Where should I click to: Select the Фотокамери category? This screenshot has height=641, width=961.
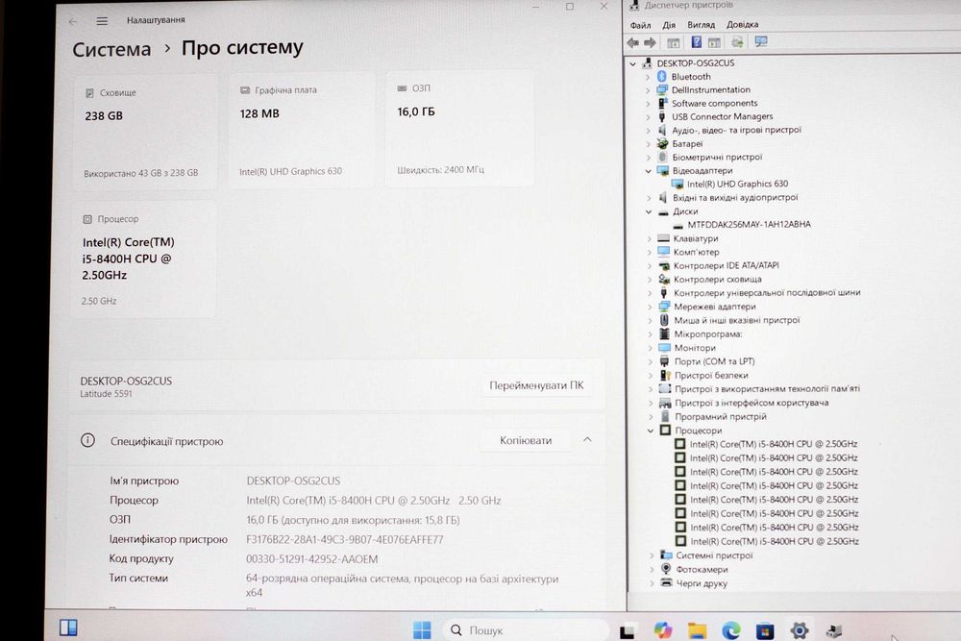702,570
